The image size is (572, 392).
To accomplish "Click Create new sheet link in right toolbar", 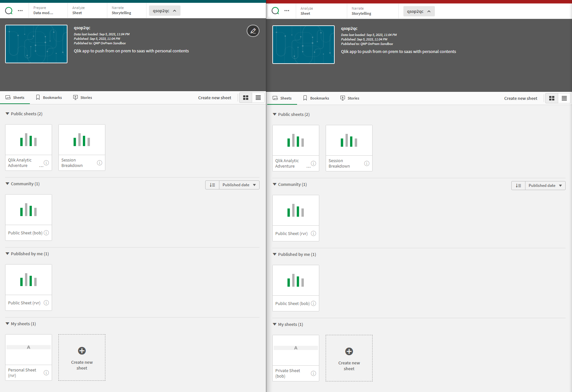I will (x=521, y=98).
